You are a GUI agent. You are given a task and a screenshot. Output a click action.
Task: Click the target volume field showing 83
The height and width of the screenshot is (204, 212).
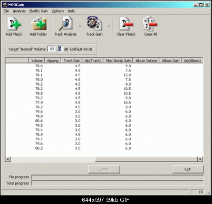pos(52,49)
